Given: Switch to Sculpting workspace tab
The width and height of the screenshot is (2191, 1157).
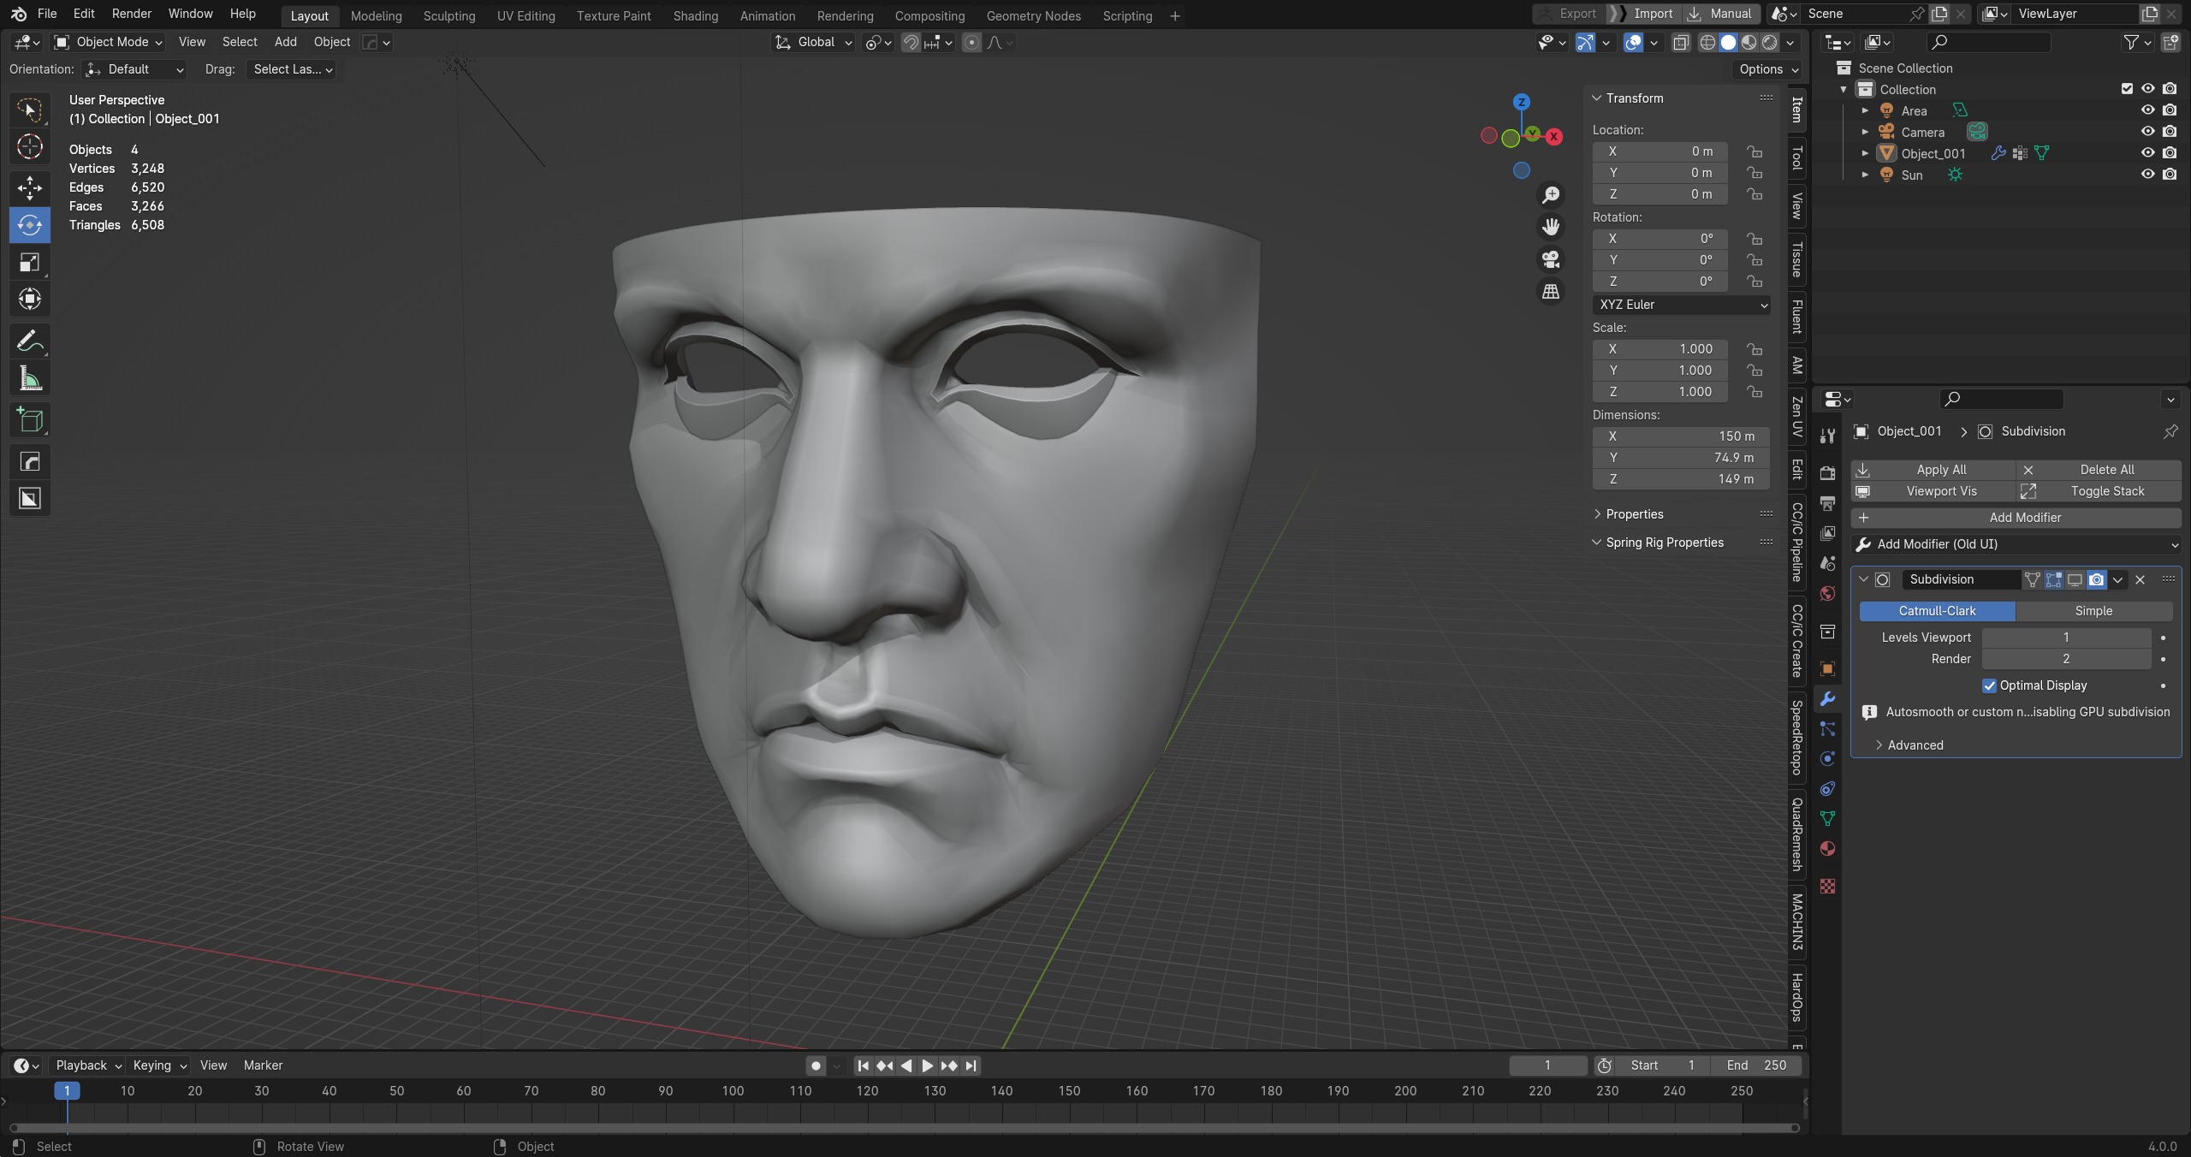Looking at the screenshot, I should coord(449,15).
